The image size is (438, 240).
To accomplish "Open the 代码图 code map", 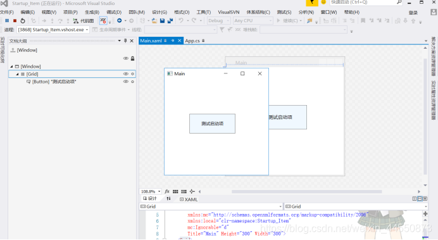I will (x=84, y=21).
